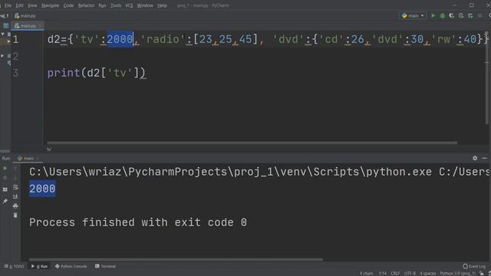Click the 'radio' key in the code
This screenshot has height=276, width=491.
163,39
